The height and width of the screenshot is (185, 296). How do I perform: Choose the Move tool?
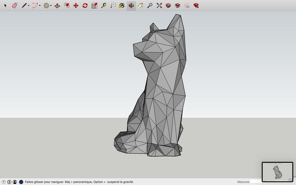(x=76, y=5)
